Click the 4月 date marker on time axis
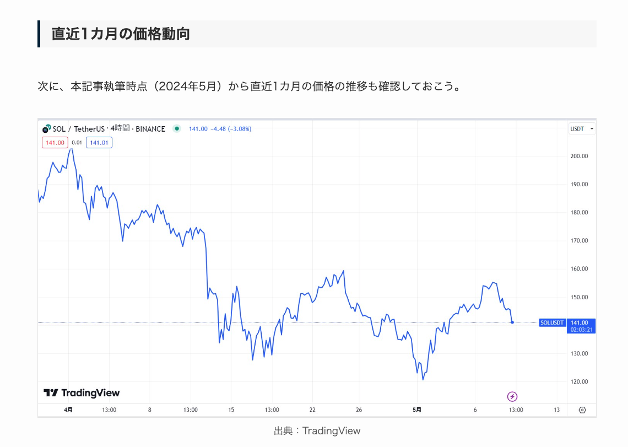This screenshot has width=628, height=447. 68,410
